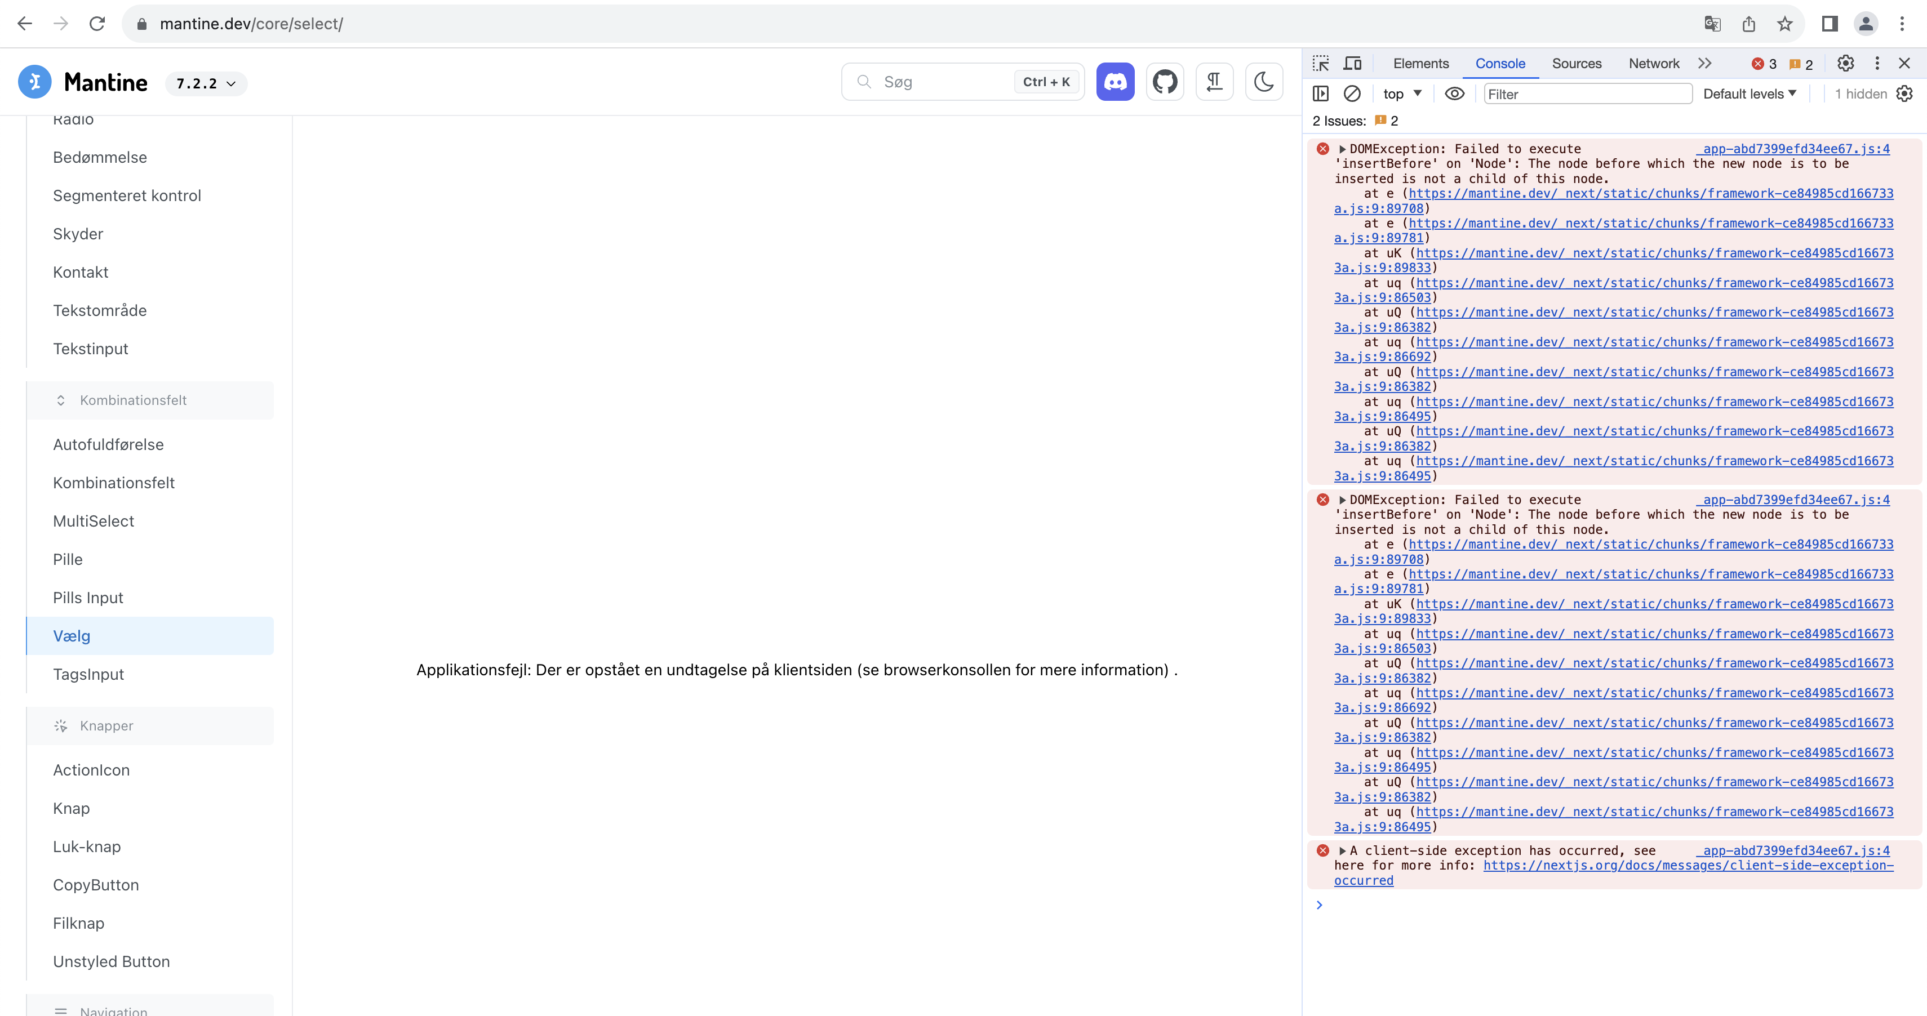Open DevTools settings gear
Screen dimensions: 1927x1016
1845,63
